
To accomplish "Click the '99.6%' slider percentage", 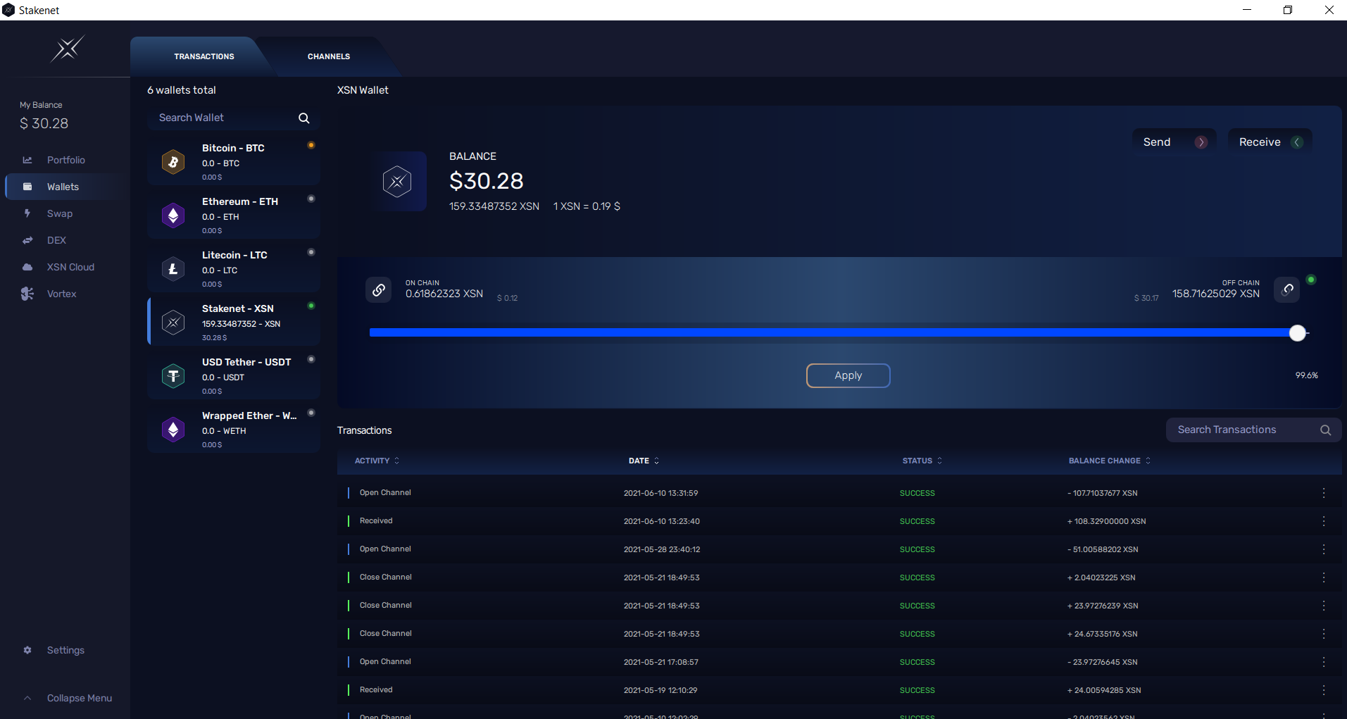I will click(x=1307, y=375).
